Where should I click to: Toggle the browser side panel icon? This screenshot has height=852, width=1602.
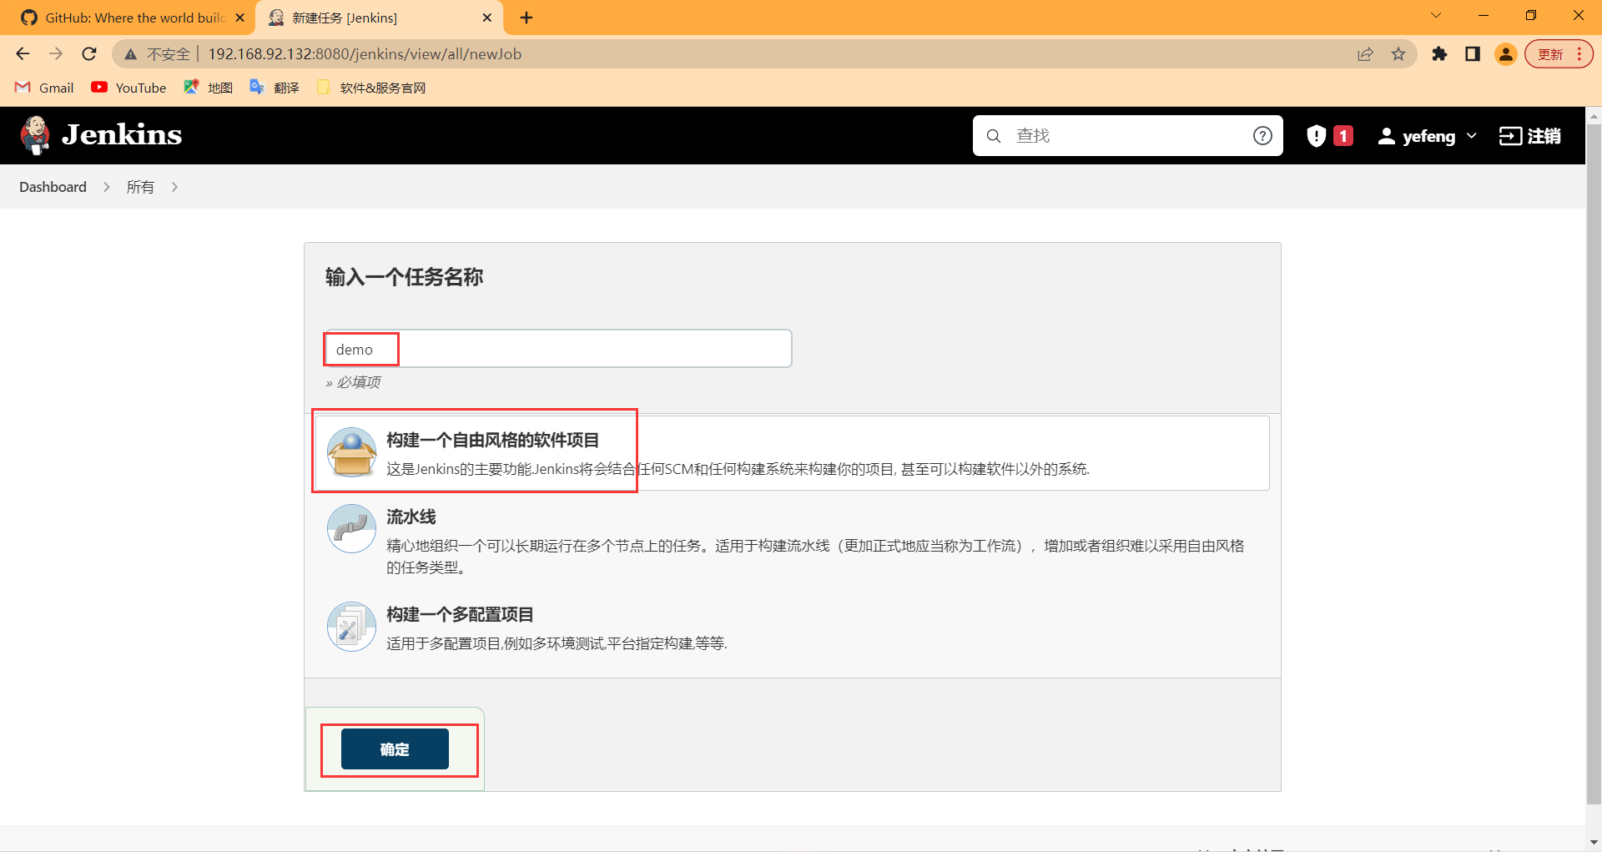(x=1473, y=54)
